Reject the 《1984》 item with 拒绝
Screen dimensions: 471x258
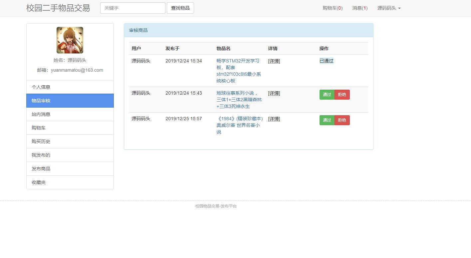click(342, 120)
